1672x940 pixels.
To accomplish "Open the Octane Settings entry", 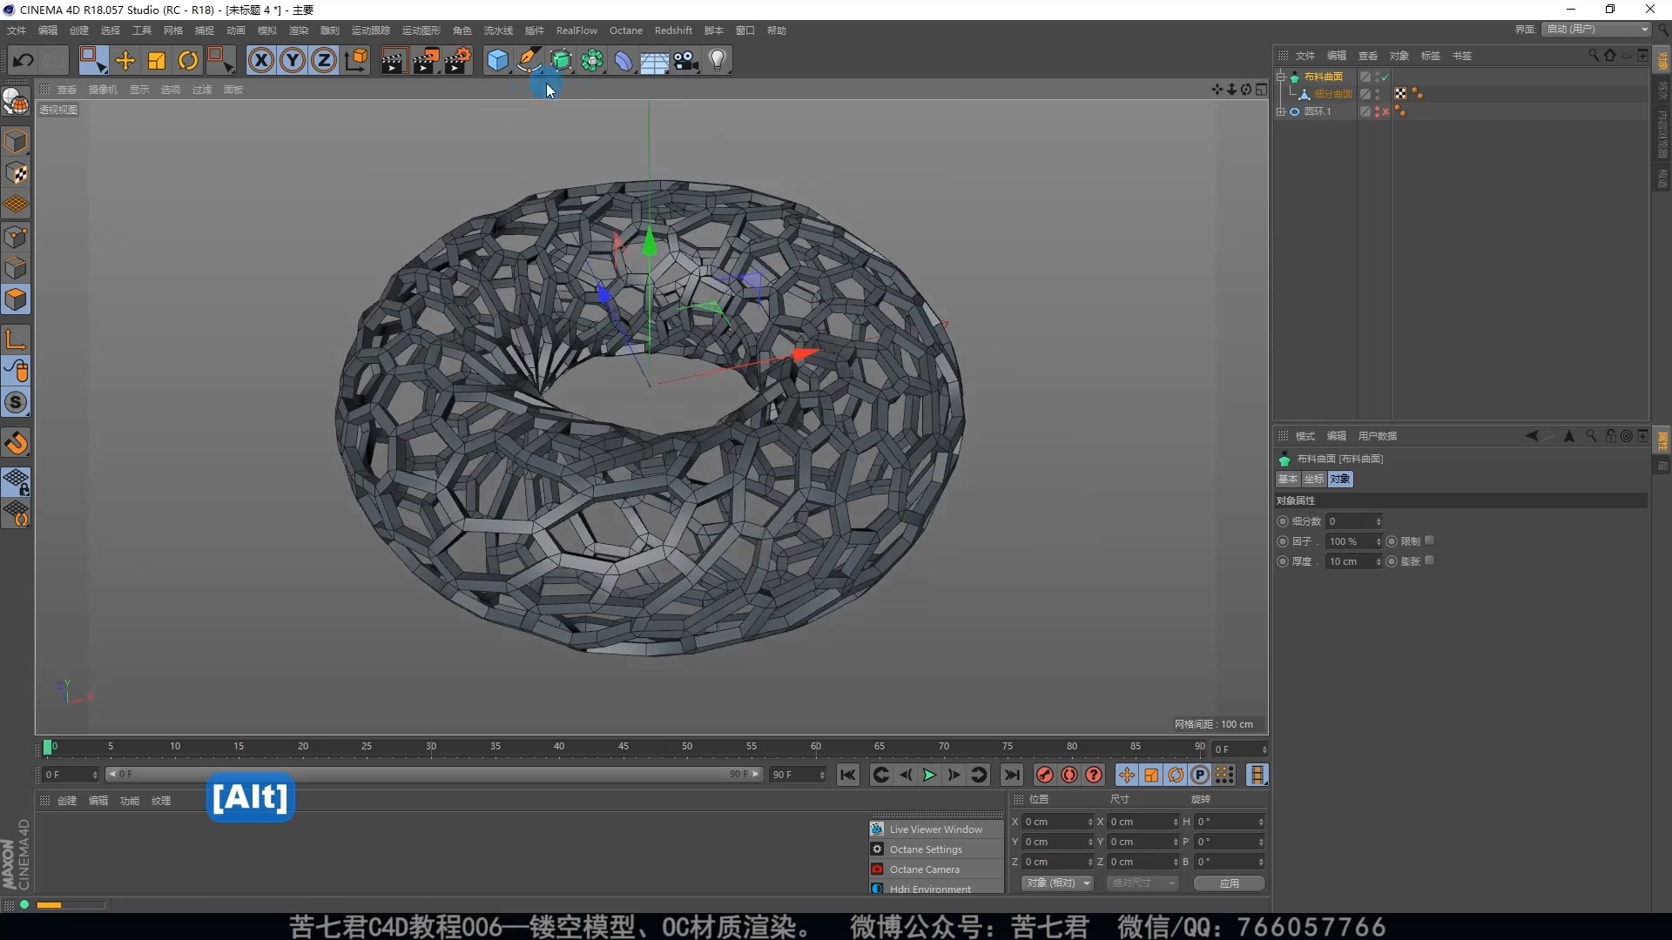I will [936, 849].
